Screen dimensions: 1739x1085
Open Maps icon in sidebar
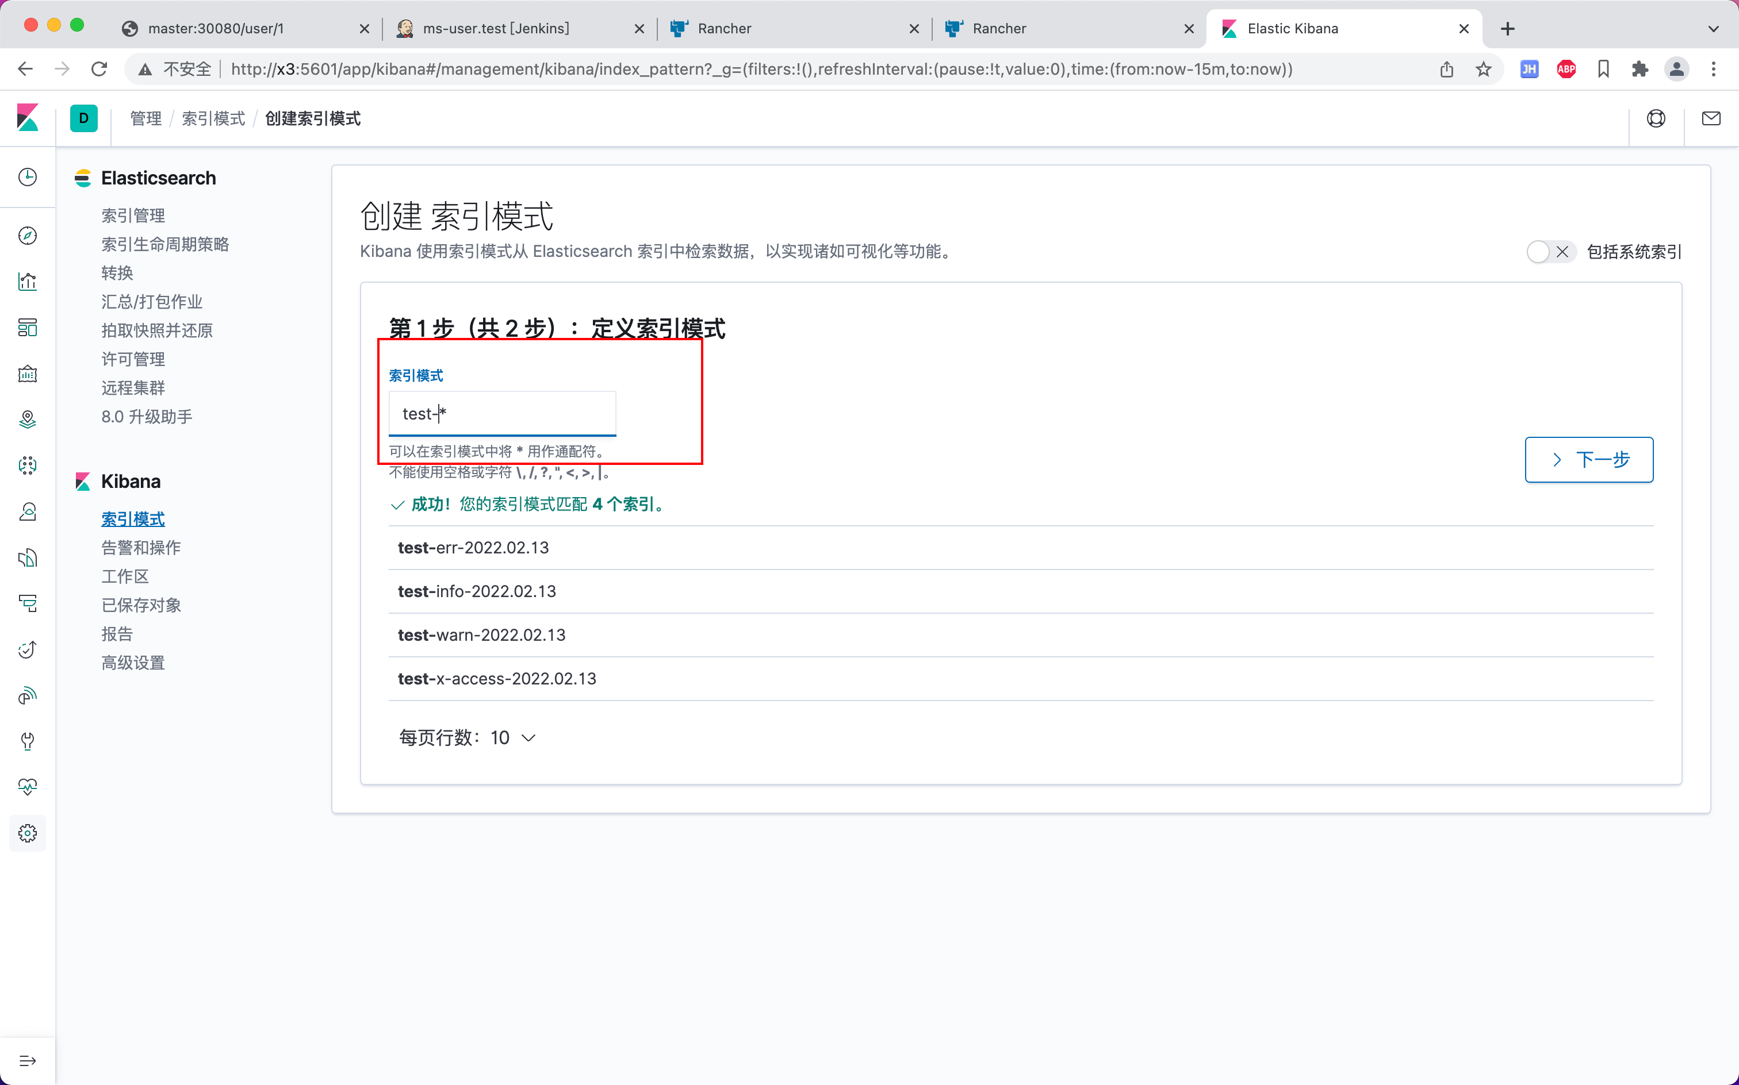(27, 420)
